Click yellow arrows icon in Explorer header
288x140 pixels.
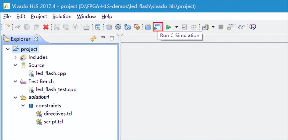(x=93, y=39)
